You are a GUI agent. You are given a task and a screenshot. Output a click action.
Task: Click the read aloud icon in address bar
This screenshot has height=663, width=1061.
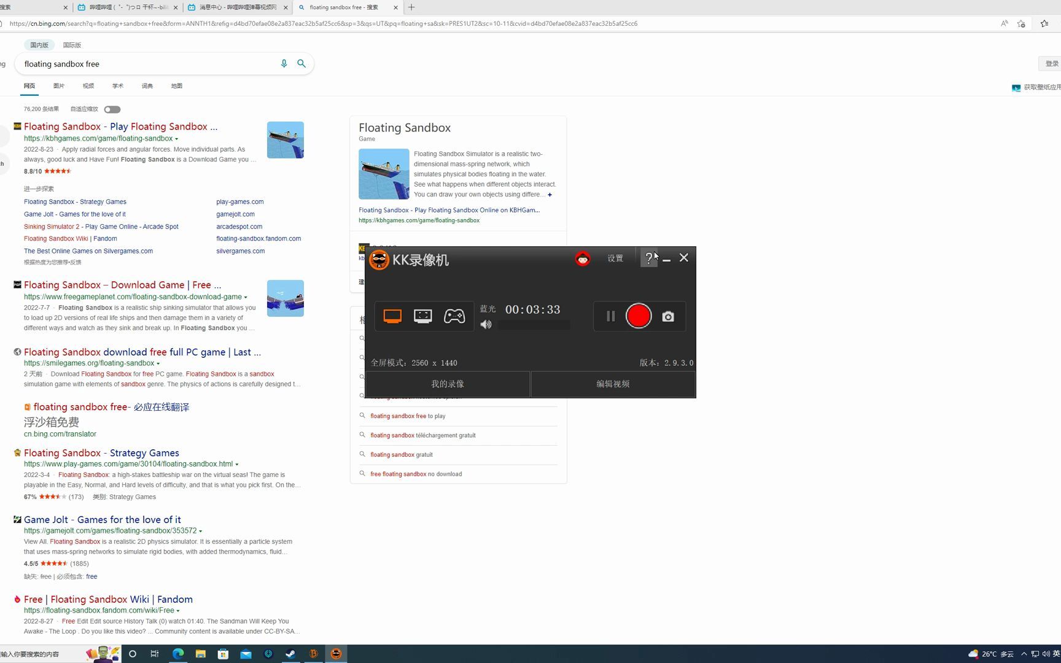(x=1005, y=24)
